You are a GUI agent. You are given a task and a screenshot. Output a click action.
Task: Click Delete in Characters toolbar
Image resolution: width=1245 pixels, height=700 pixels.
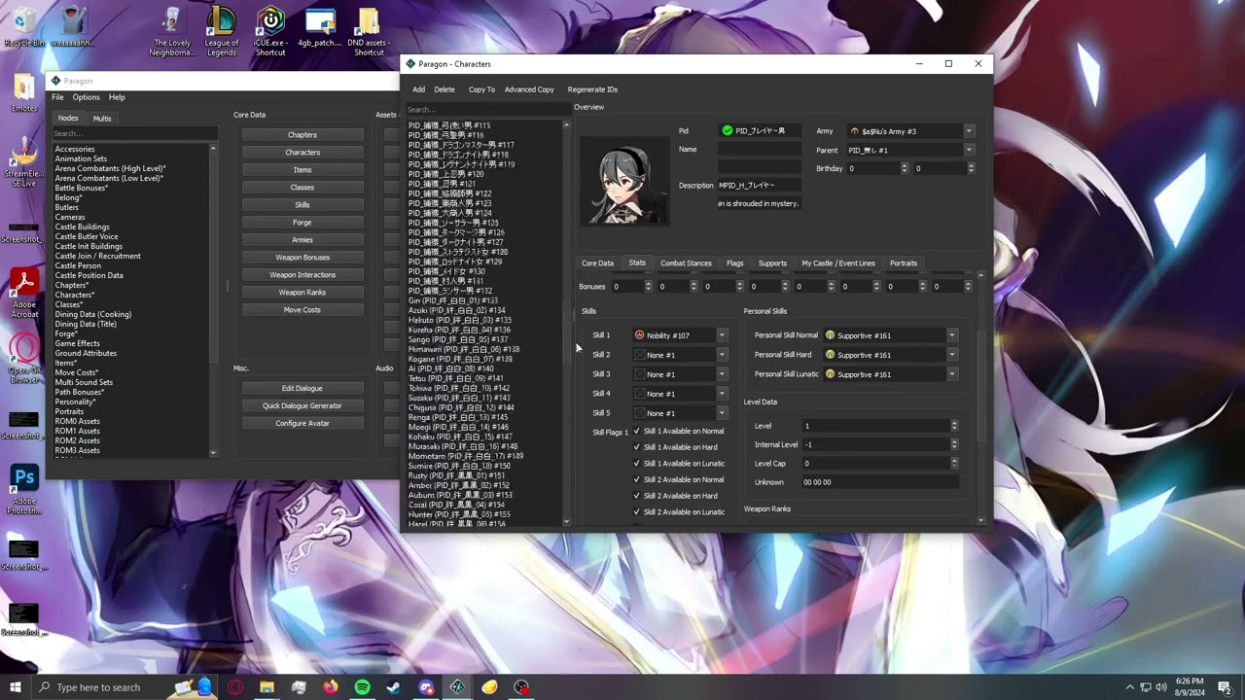445,89
